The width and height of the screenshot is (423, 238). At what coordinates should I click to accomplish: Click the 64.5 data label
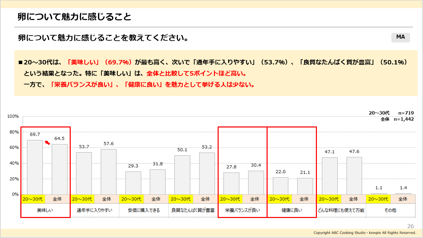point(60,139)
